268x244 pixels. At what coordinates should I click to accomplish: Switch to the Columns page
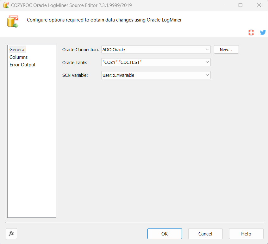[x=18, y=57]
